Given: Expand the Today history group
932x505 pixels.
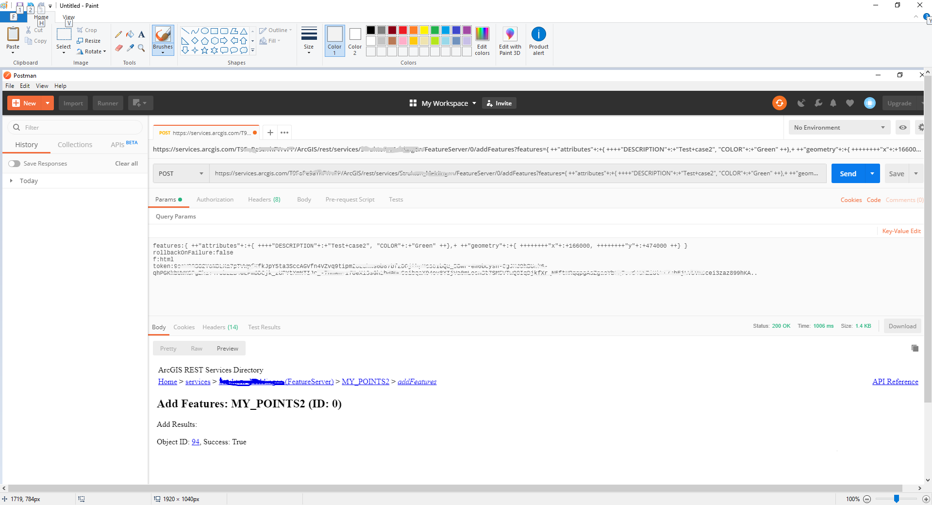Looking at the screenshot, I should tap(11, 181).
